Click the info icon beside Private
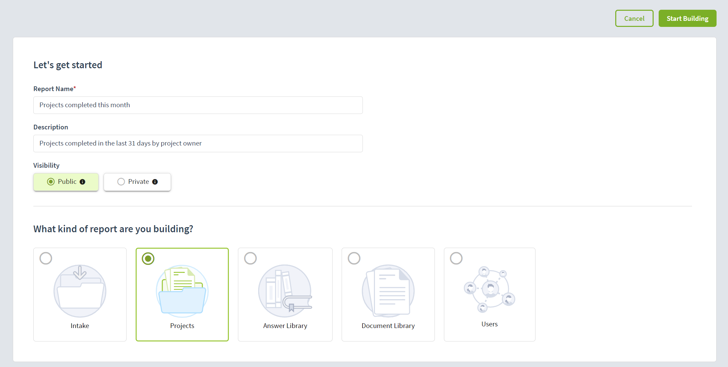The image size is (728, 367). pyautogui.click(x=155, y=182)
